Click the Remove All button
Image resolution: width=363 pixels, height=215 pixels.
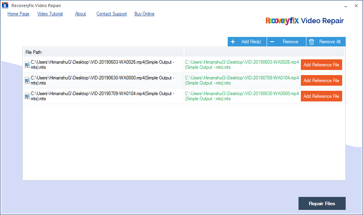(x=326, y=42)
